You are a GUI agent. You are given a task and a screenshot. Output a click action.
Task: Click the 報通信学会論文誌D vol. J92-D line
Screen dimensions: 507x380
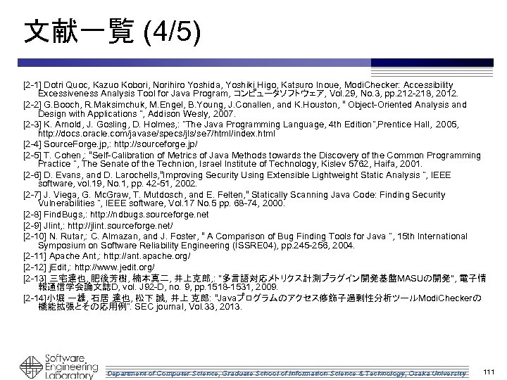[x=158, y=287]
